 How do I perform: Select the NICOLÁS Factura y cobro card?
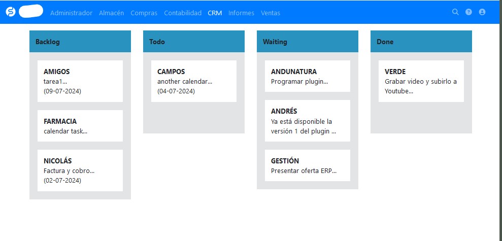pyautogui.click(x=80, y=170)
